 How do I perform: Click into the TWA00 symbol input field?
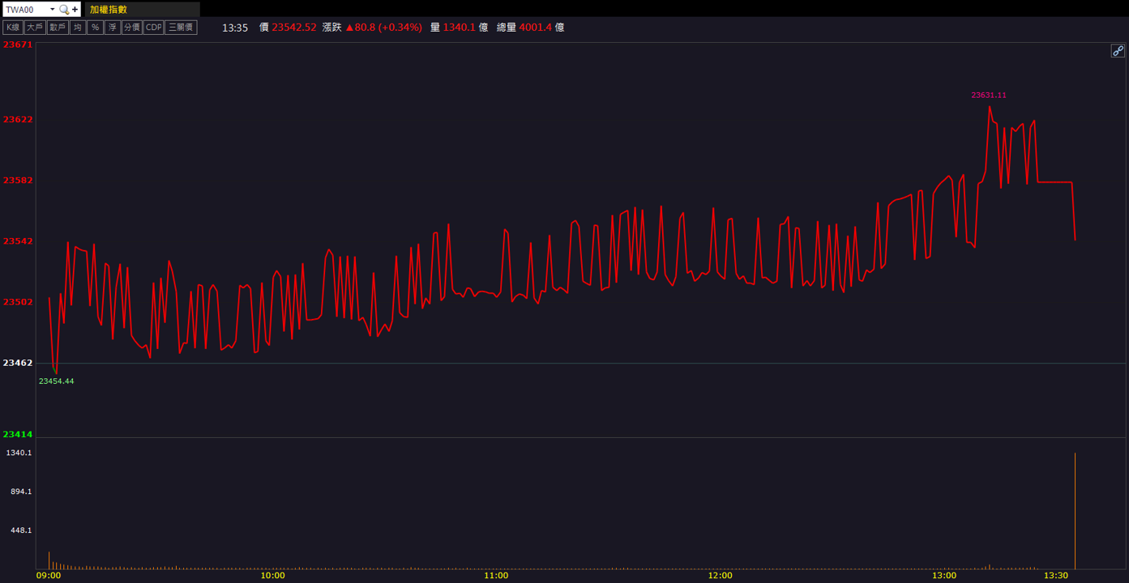pyautogui.click(x=25, y=10)
